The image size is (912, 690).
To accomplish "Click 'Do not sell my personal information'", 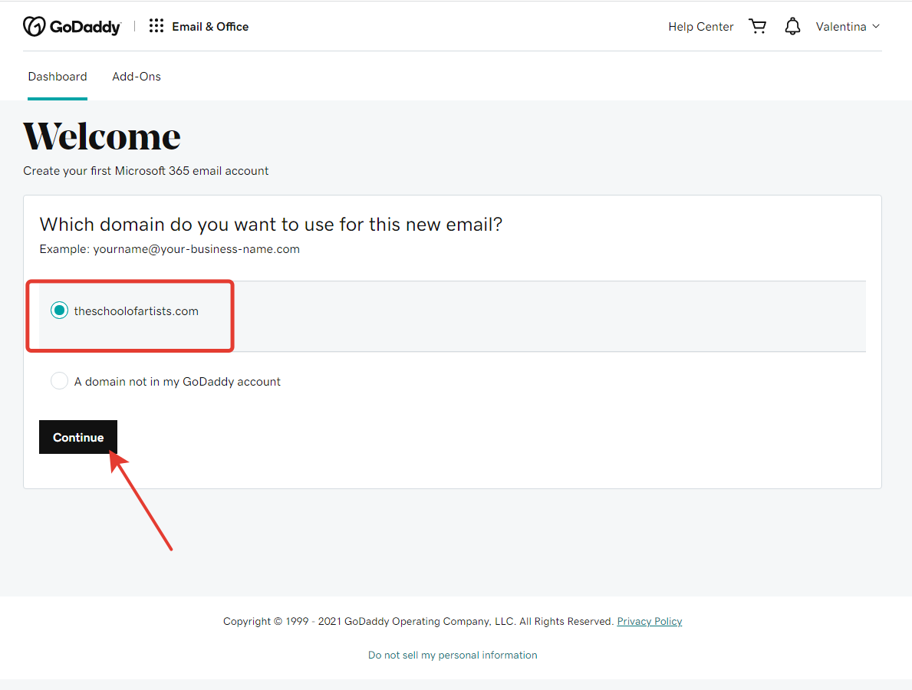I will (x=453, y=655).
